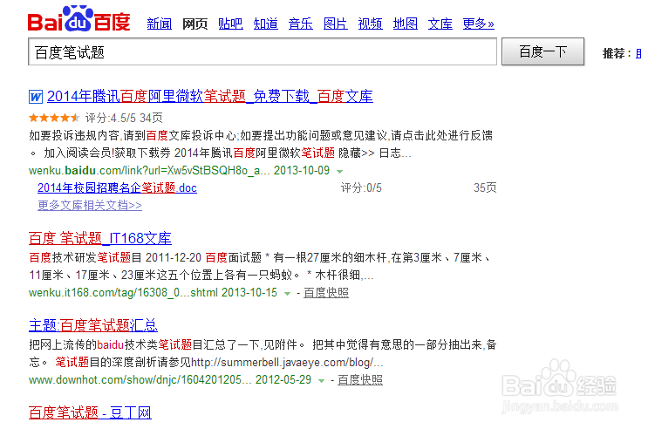
Task: Click the 更多» link
Action: [x=478, y=24]
